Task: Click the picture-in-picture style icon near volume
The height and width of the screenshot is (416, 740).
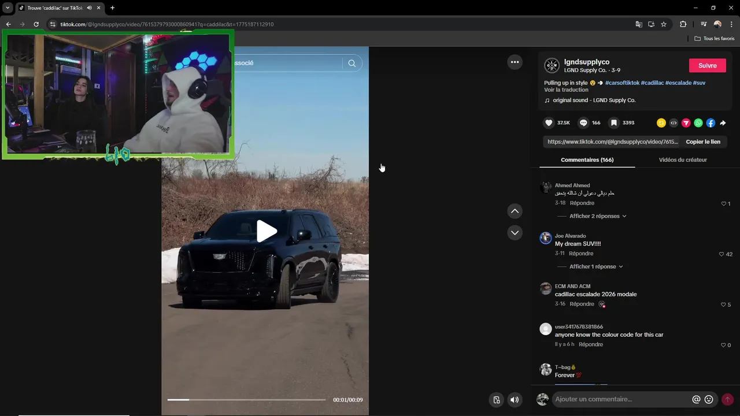Action: tap(496, 400)
